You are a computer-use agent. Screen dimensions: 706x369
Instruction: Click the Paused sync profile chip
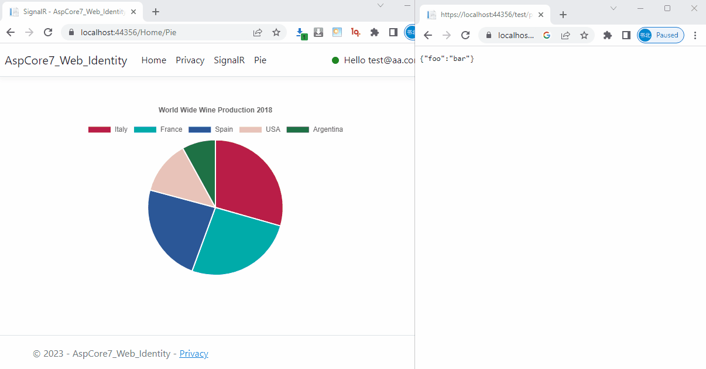tap(660, 35)
